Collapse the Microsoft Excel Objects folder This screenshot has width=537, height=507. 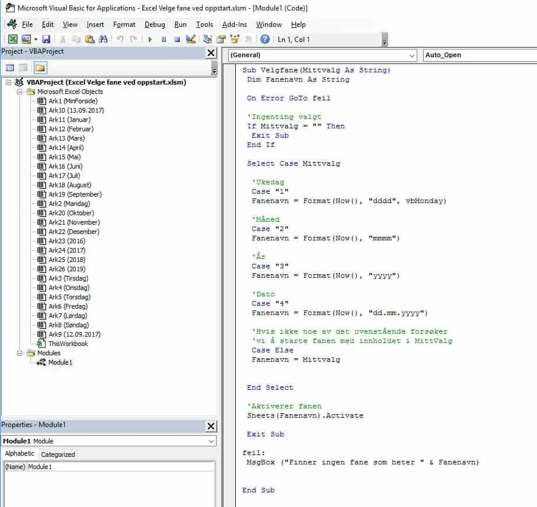[x=19, y=92]
